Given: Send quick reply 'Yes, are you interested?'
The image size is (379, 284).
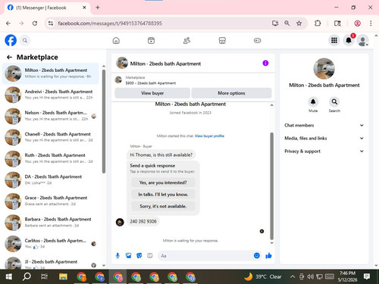Looking at the screenshot, I should click(163, 183).
